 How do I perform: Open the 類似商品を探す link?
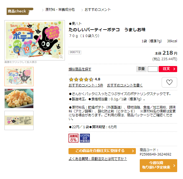[x=80, y=69]
